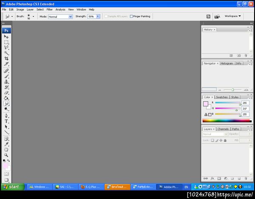The height and width of the screenshot is (199, 255).
Task: Select the Crop tool
Action: pos(6,59)
